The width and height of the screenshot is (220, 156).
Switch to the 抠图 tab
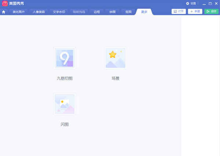pyautogui.click(x=128, y=12)
